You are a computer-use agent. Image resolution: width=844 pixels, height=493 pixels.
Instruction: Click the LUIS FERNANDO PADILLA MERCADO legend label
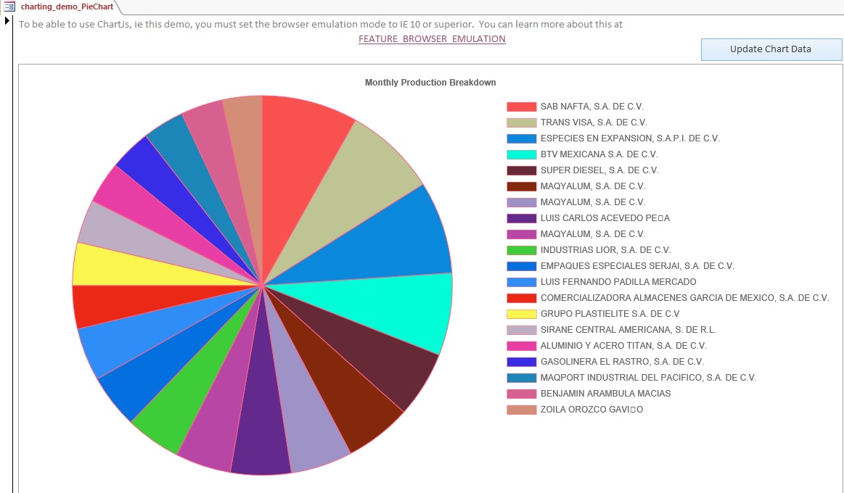[x=618, y=282]
